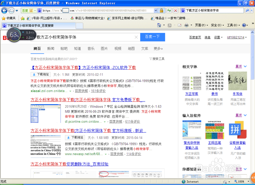Open the Help question mark menu
This screenshot has height=185, width=255.
245,25
